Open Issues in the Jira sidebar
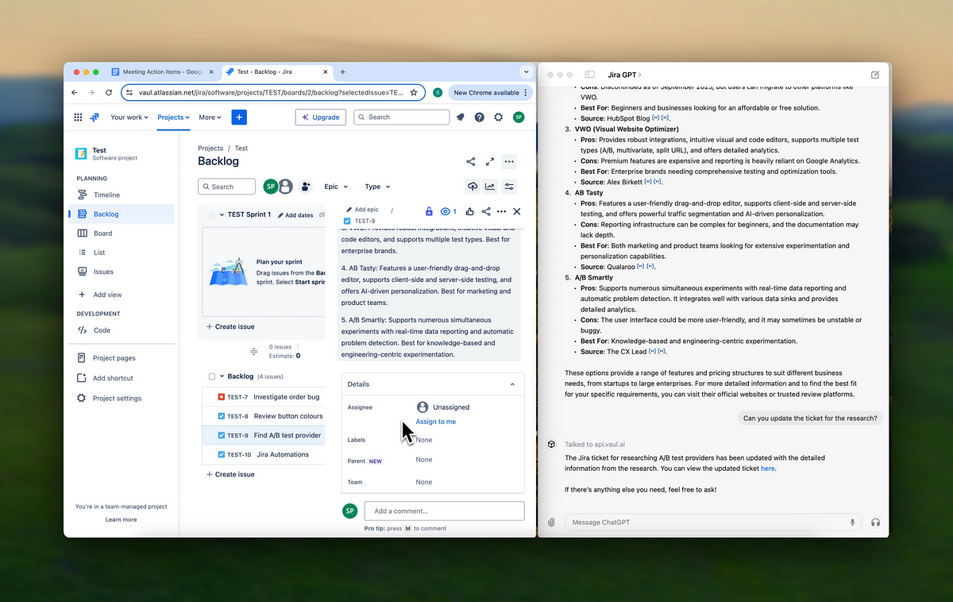This screenshot has width=953, height=602. click(x=121, y=272)
